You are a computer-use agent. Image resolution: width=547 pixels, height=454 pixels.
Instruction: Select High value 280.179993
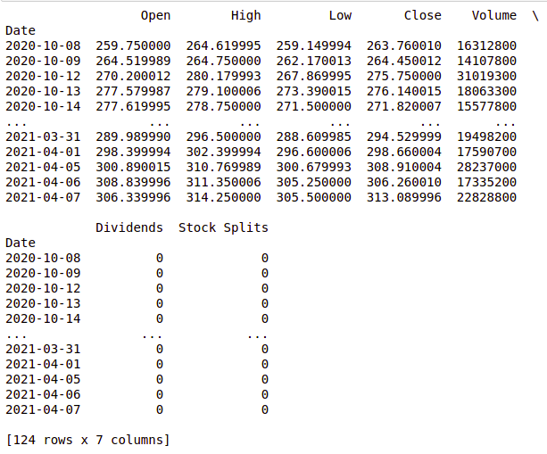[x=223, y=76]
